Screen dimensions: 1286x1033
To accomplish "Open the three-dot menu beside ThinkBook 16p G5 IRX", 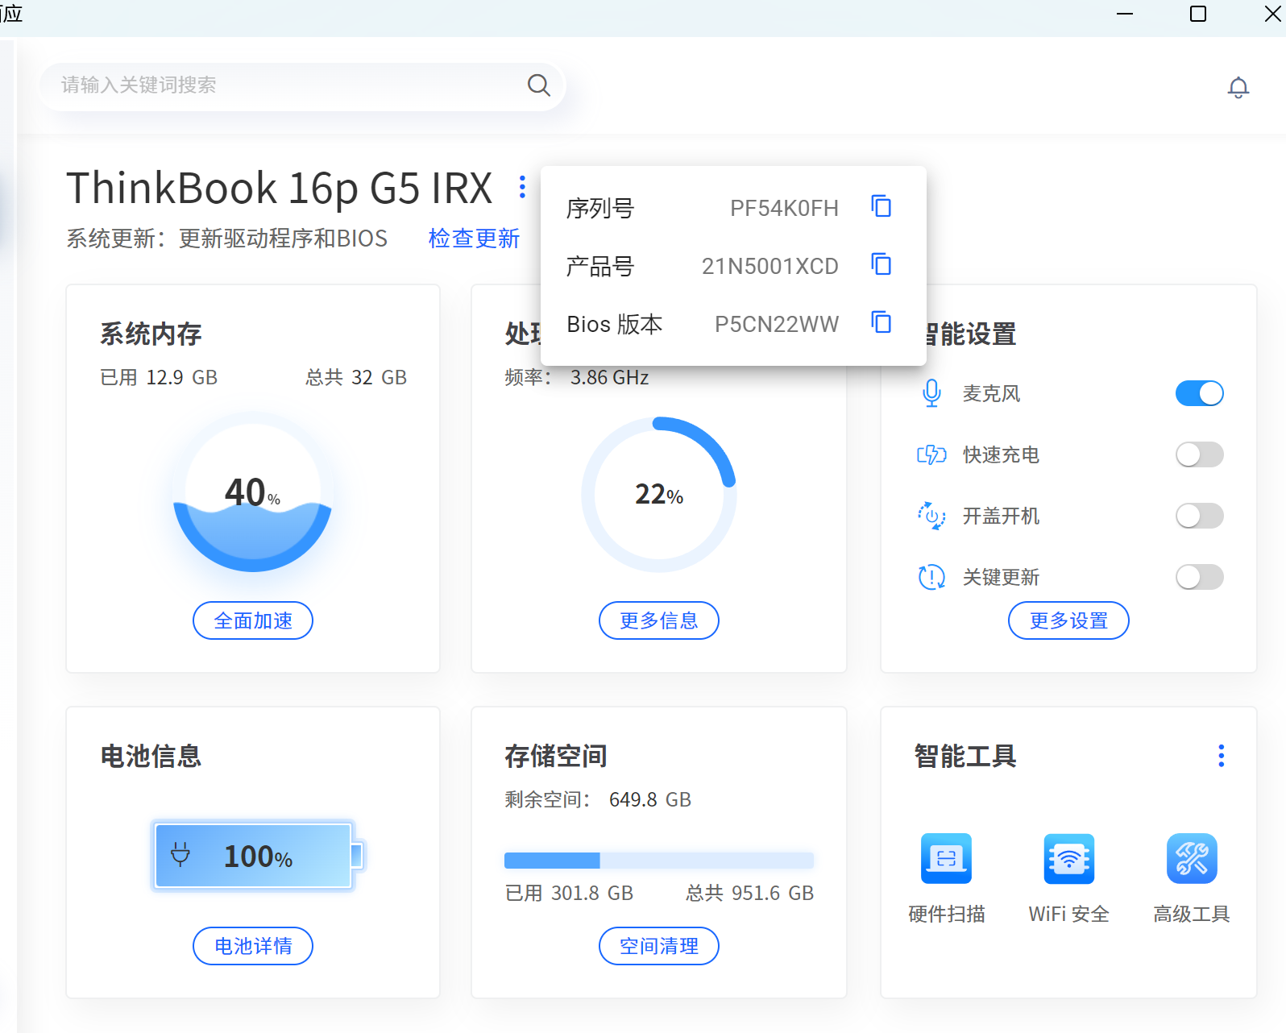I will [522, 187].
